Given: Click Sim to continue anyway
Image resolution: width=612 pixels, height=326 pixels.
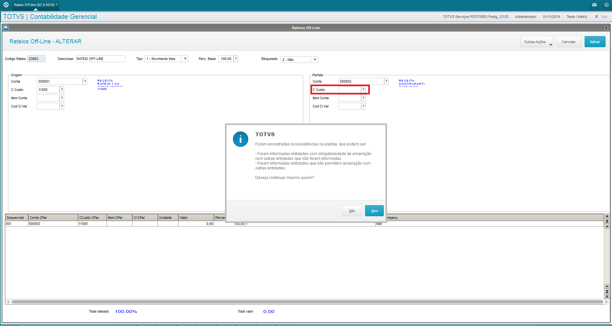Looking at the screenshot, I should pos(374,211).
